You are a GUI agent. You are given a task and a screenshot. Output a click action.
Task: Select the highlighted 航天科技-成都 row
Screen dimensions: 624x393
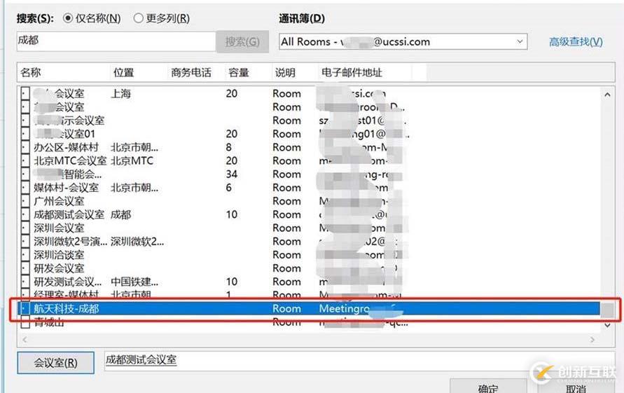click(x=310, y=309)
